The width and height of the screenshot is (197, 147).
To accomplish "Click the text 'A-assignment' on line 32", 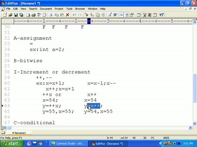I will coord(33,38).
